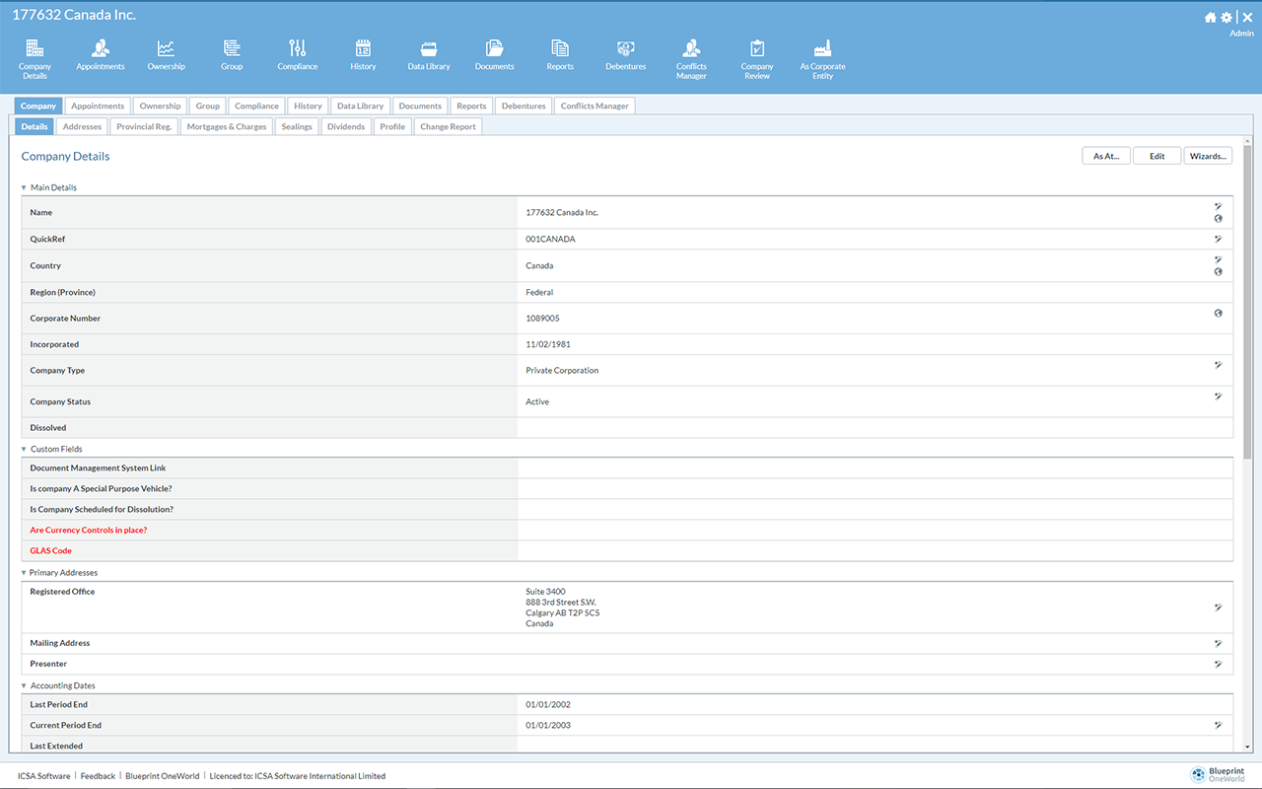The width and height of the screenshot is (1262, 789).
Task: Open the Debentures toolbar icon
Action: coord(625,55)
